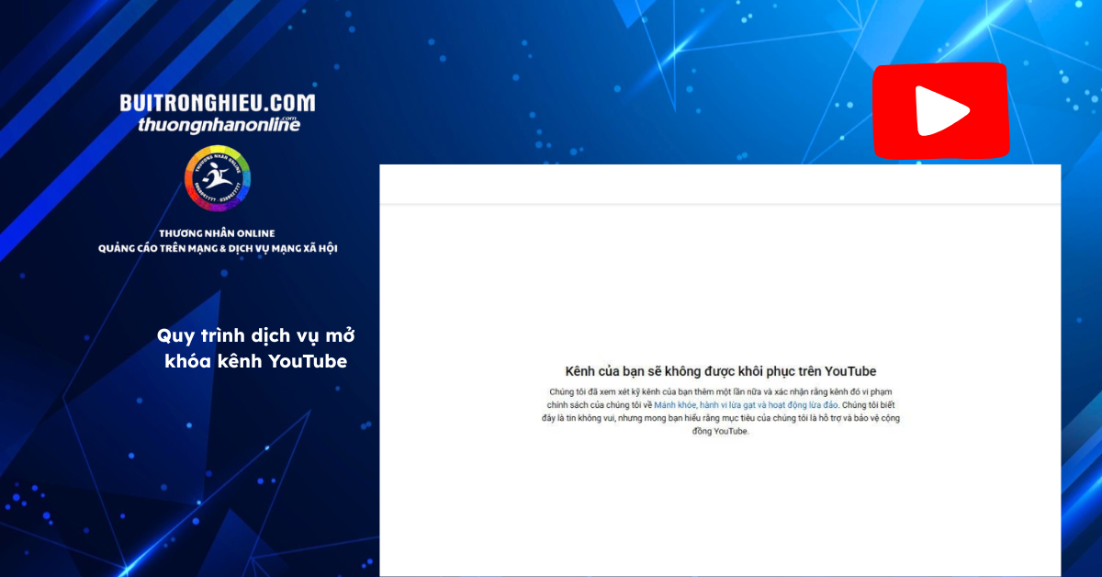The width and height of the screenshot is (1102, 577).
Task: Click the Thương Nhân Online circular logo
Action: 218,178
